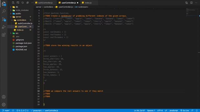Change the LF end-of-line setting

click(x=166, y=110)
